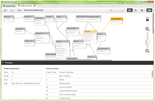Select the ProductGroupMaster table header
This screenshot has width=155, height=101.
point(81,17)
